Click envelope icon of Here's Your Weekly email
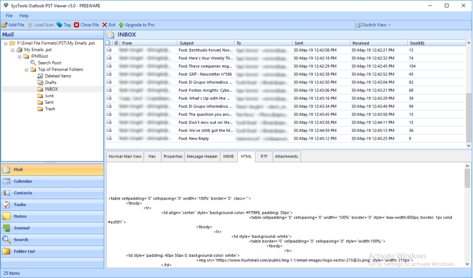Image resolution: width=473 pixels, height=278 pixels. (109, 58)
